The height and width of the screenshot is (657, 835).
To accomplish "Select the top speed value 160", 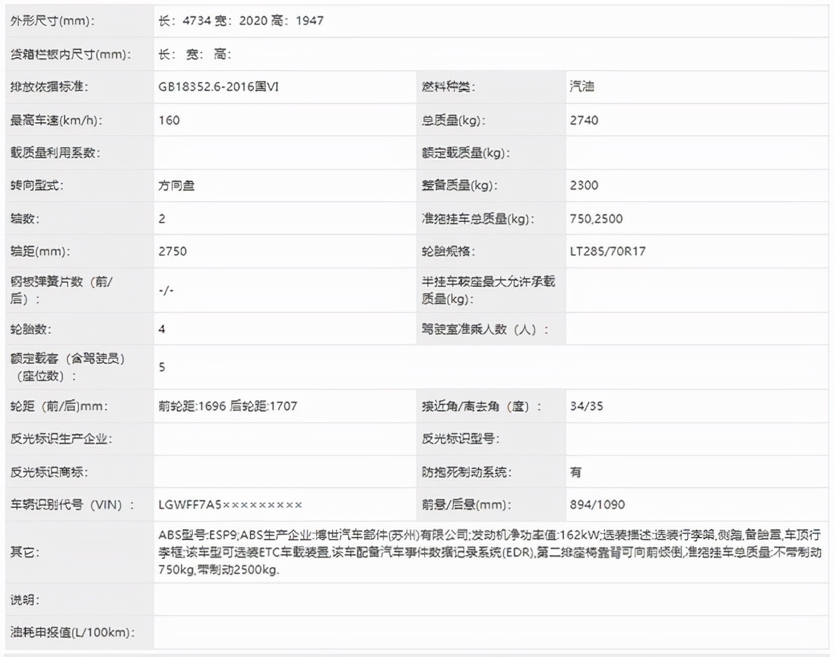I will (x=169, y=121).
